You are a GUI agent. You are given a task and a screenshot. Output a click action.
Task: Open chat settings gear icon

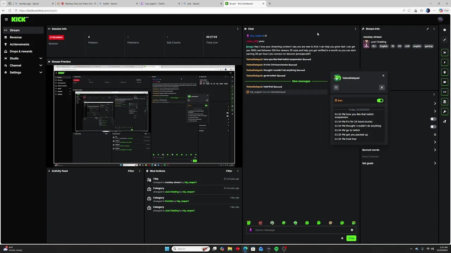(x=342, y=238)
